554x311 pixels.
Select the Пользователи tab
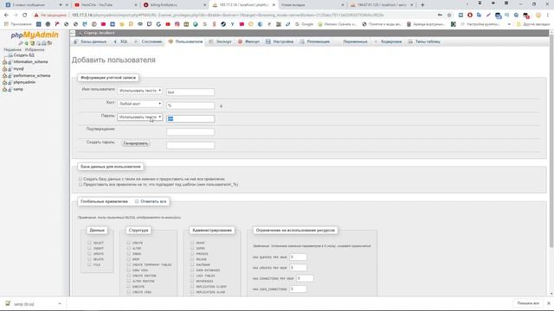pyautogui.click(x=186, y=41)
